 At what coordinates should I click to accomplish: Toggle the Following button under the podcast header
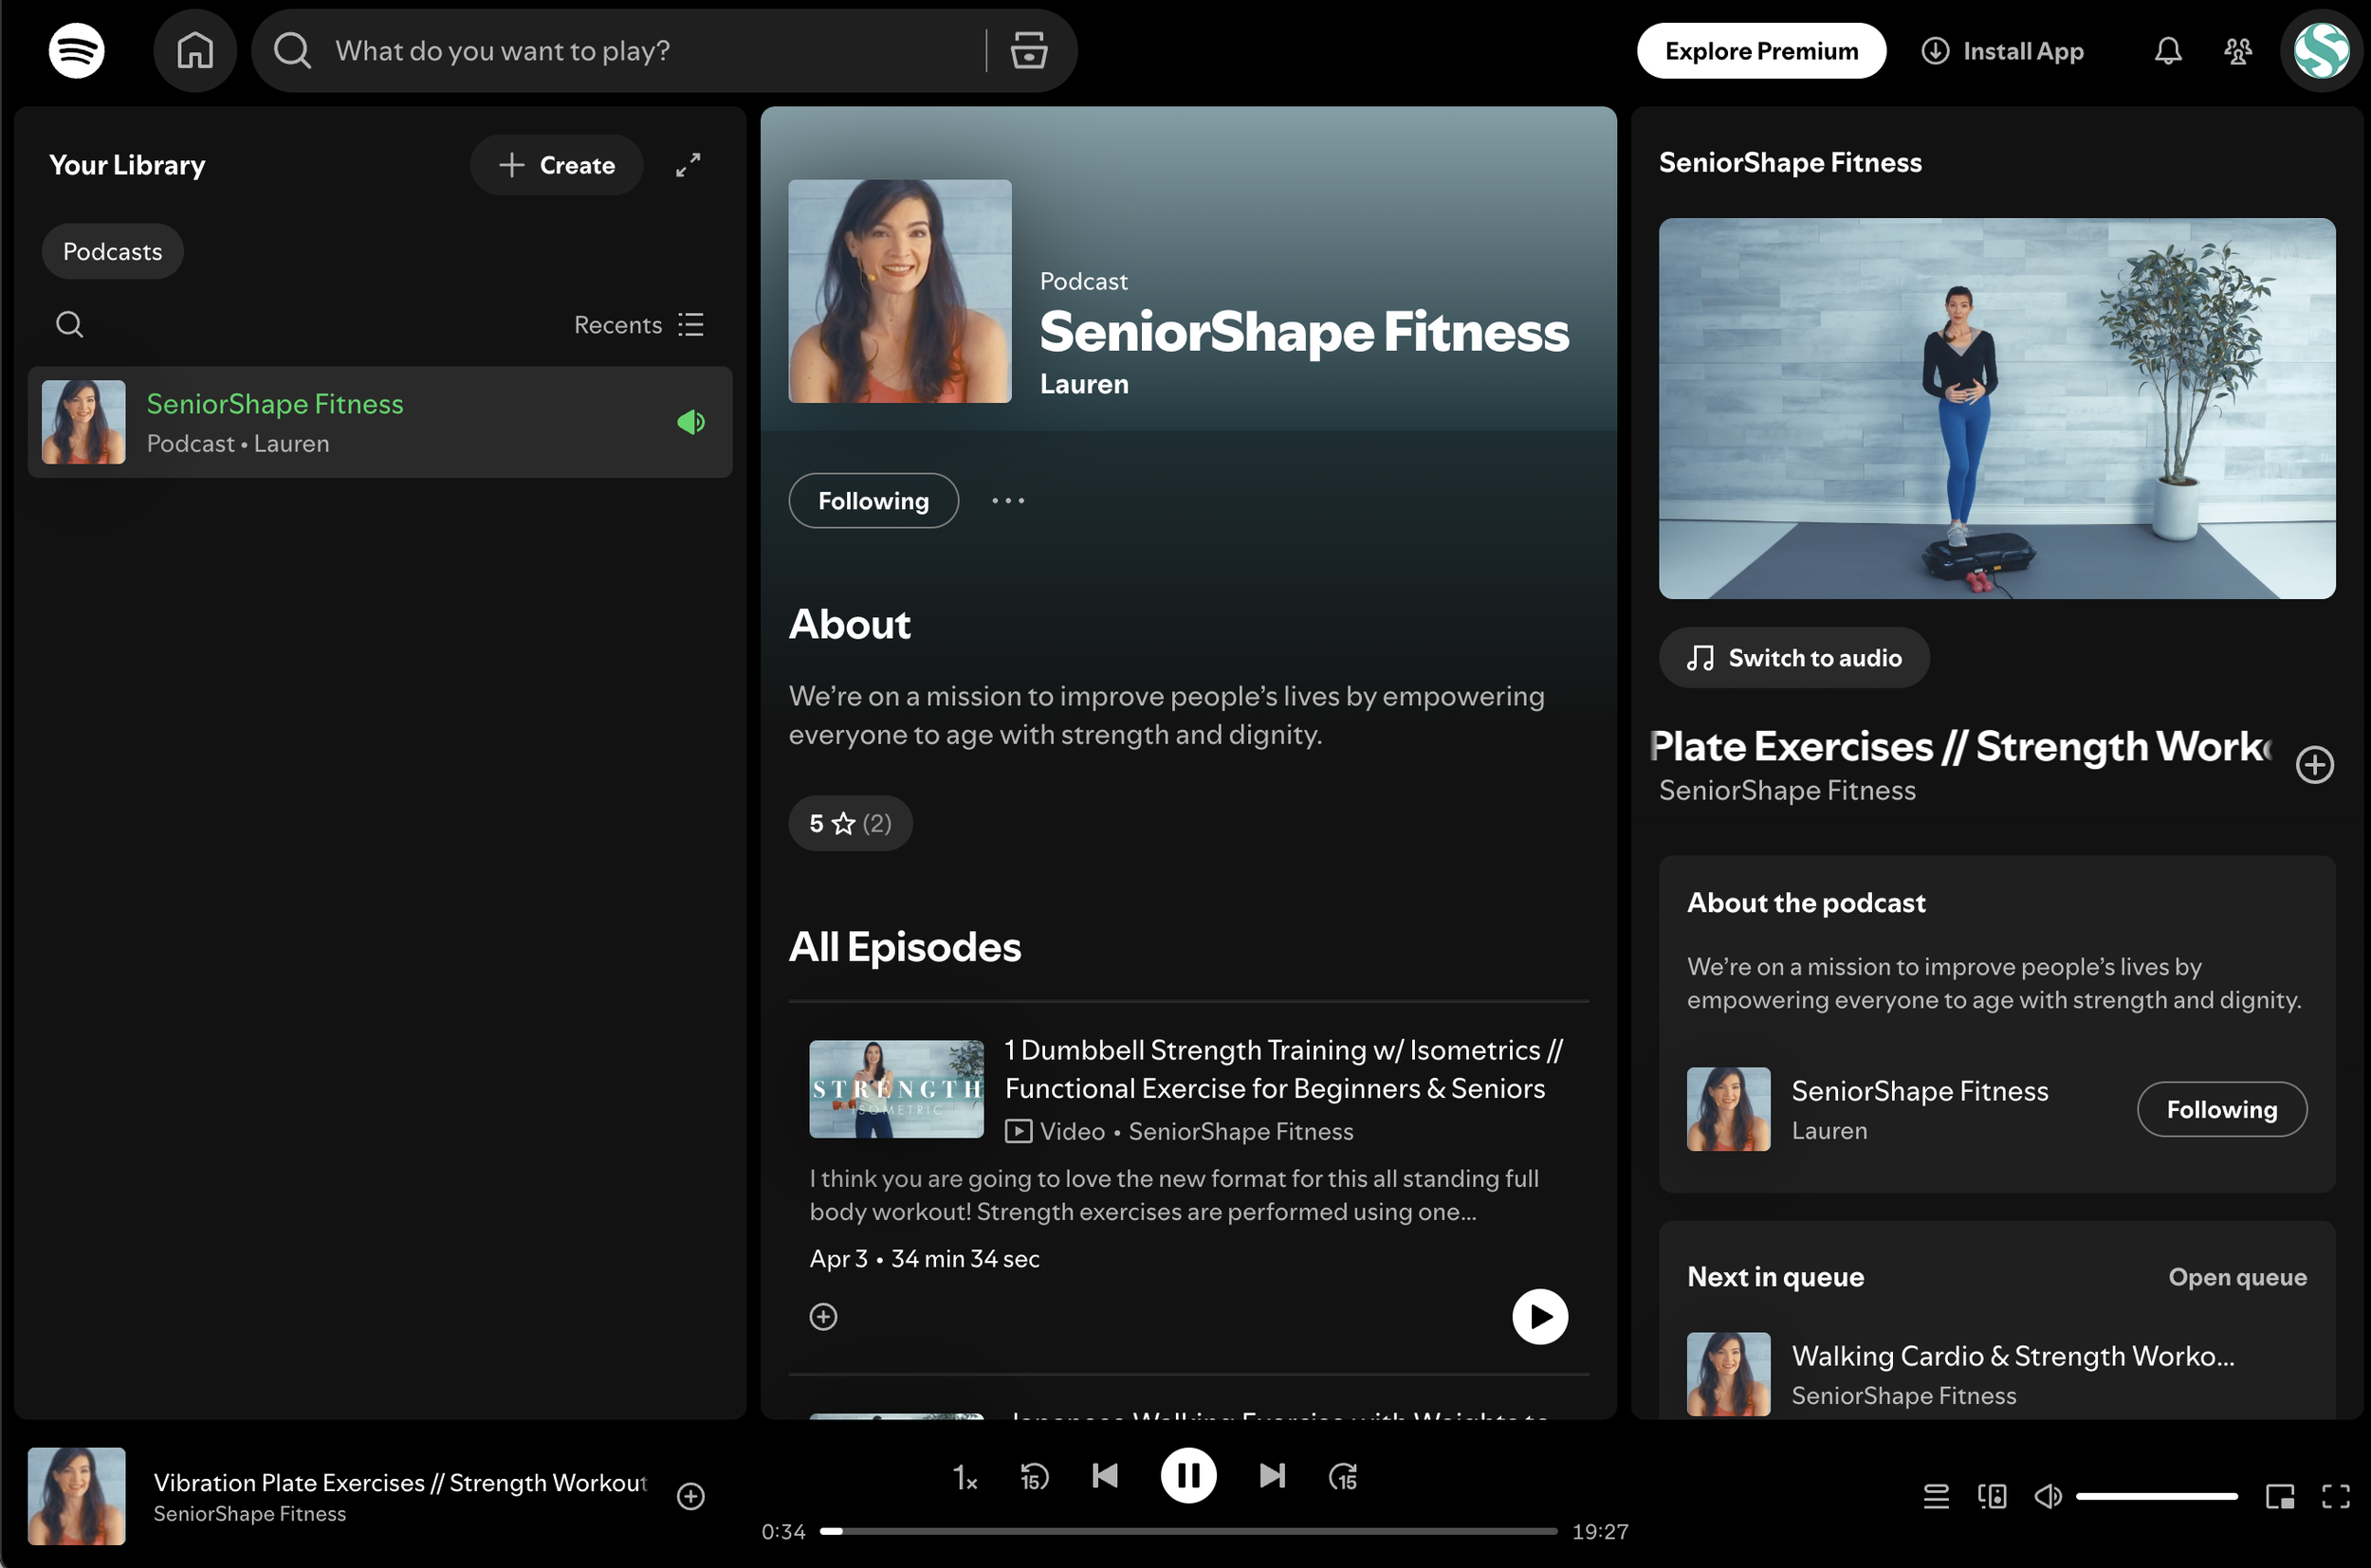pos(873,500)
